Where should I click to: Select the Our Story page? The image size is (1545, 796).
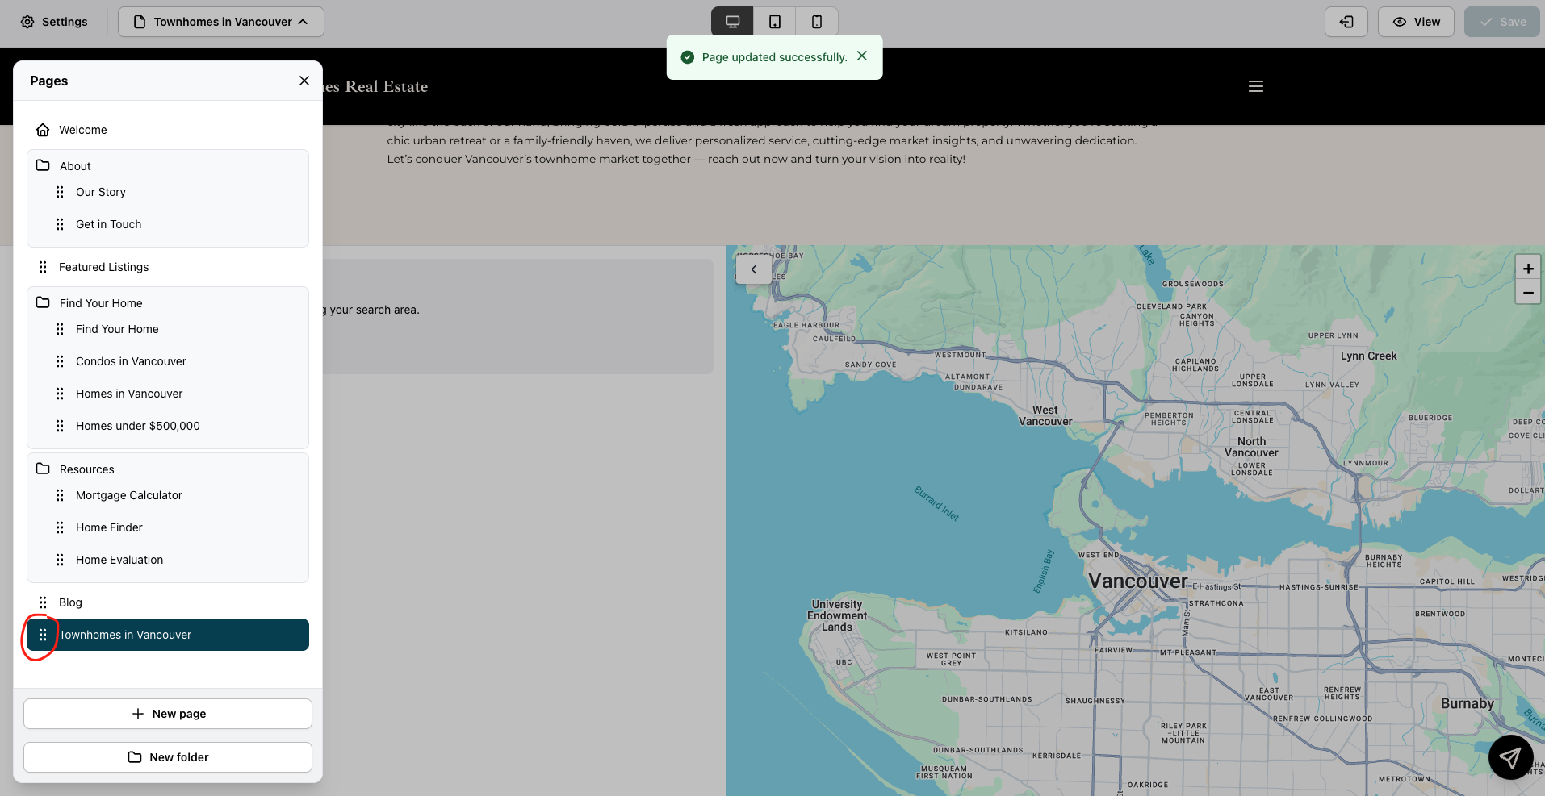[x=101, y=192]
